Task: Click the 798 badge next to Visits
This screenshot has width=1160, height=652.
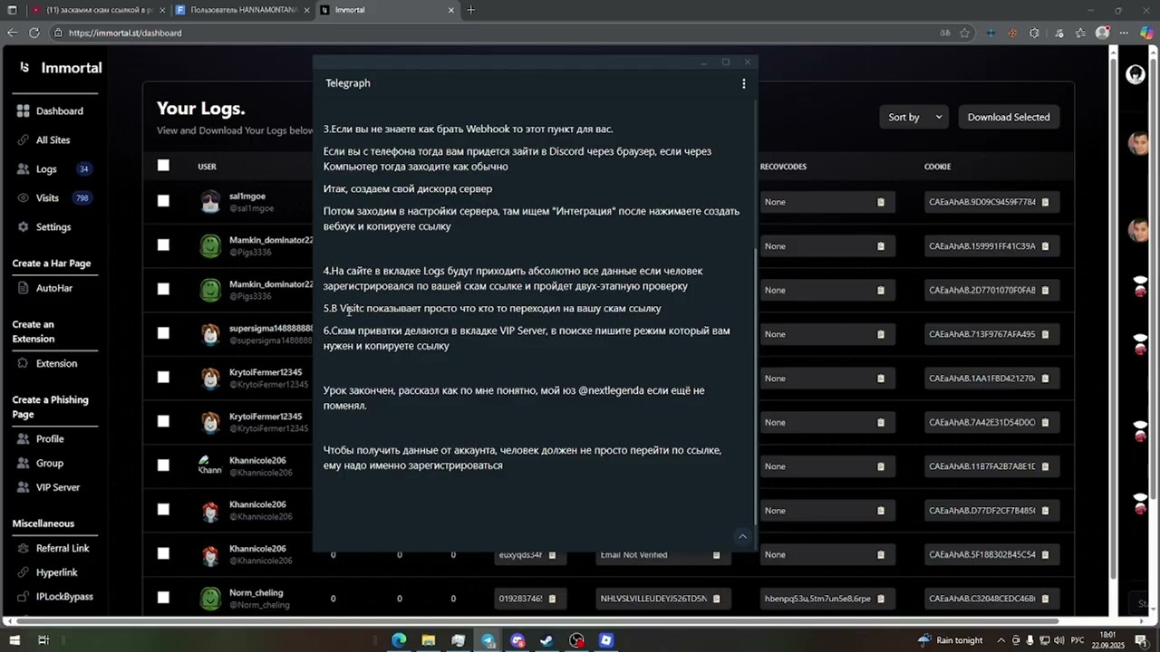Action: click(82, 197)
